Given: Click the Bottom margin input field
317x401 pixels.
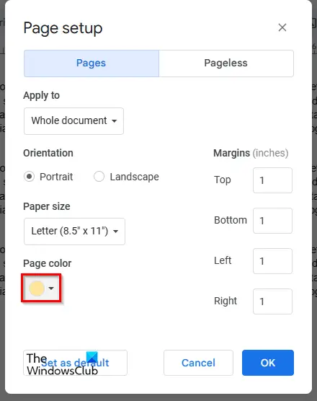Looking at the screenshot, I should coord(272,221).
